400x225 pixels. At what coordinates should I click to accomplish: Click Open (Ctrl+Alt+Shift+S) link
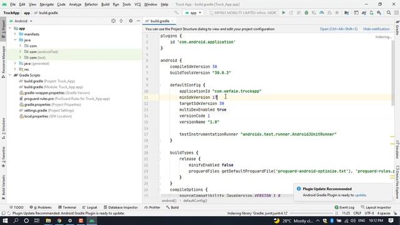tap(339, 29)
